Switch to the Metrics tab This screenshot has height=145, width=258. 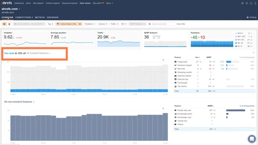[x=40, y=17]
